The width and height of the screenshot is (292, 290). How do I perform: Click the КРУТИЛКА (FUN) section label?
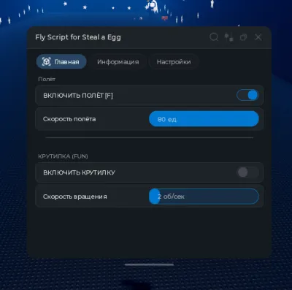click(63, 156)
